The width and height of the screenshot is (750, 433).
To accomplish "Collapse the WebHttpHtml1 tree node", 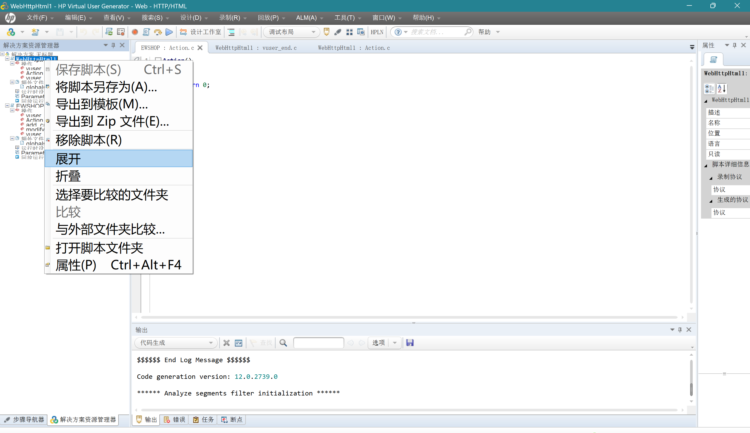I will coord(7,59).
